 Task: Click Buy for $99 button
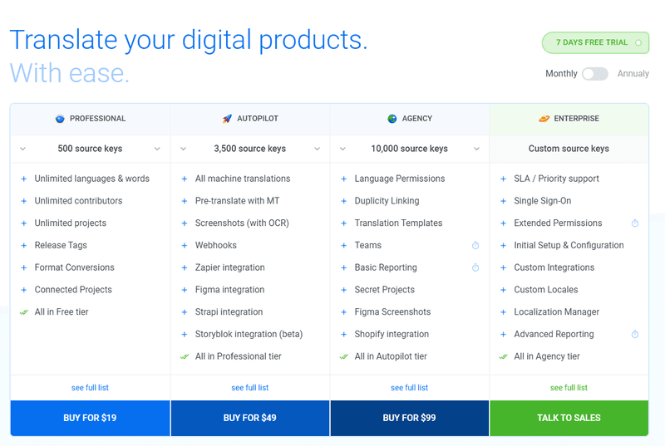409,418
